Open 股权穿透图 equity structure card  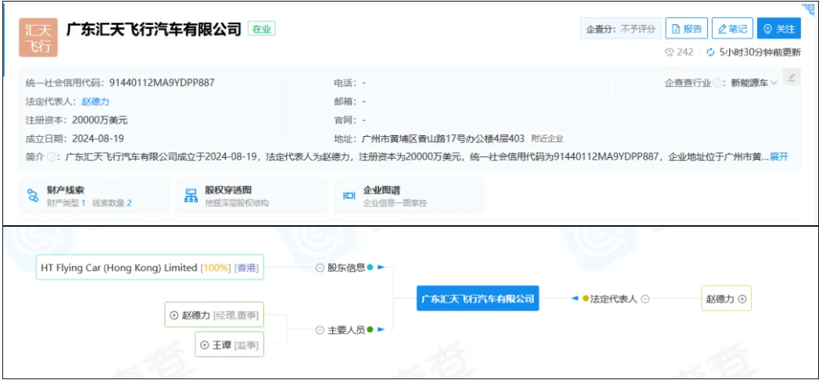click(x=252, y=196)
